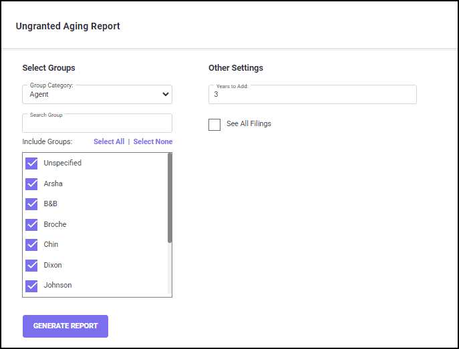
Task: Select the Arsha label in group list
Action: click(53, 184)
